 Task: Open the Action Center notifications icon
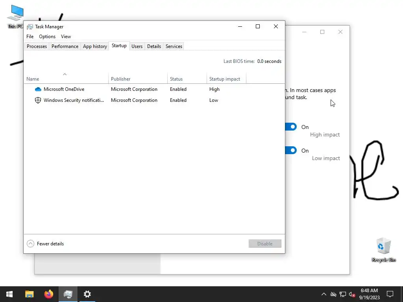pyautogui.click(x=390, y=294)
